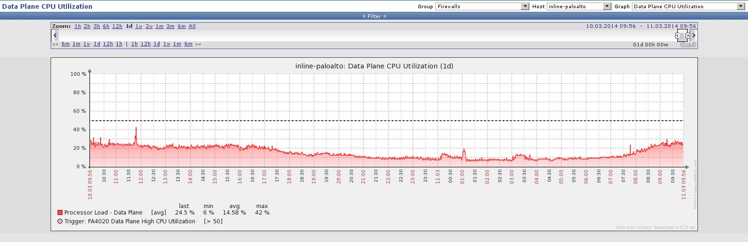Open the Group dropdown showing Firewalls

(482, 7)
